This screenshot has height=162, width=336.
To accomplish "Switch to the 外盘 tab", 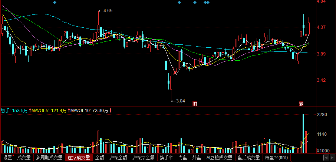I will (x=197, y=158).
